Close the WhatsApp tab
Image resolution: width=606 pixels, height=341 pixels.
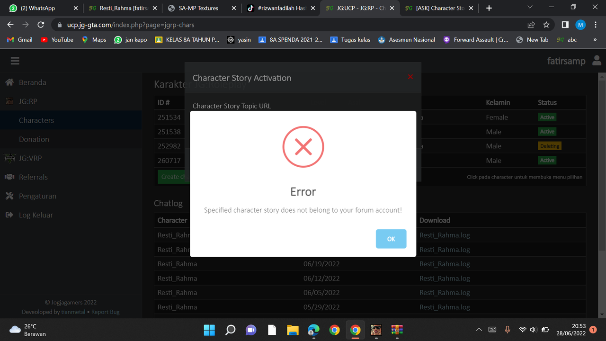tap(75, 8)
